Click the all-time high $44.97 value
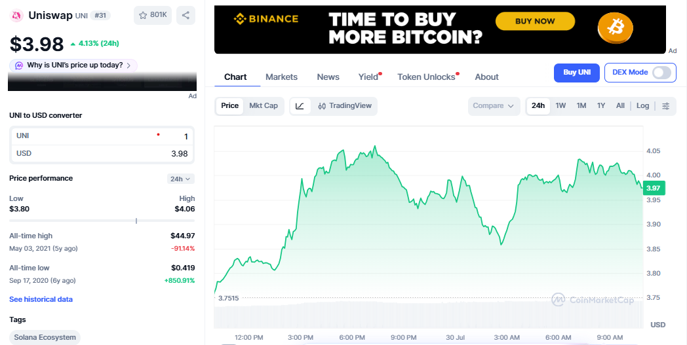The height and width of the screenshot is (345, 687). coord(183,236)
